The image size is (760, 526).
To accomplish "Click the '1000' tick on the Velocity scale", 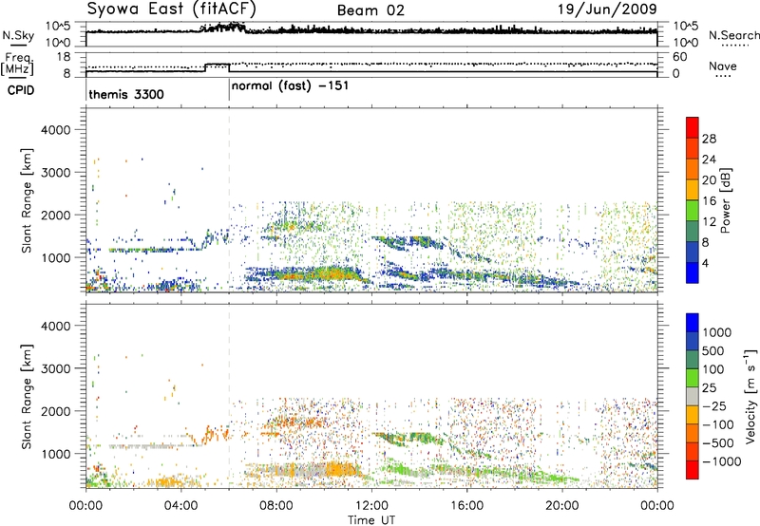I will pyautogui.click(x=716, y=332).
